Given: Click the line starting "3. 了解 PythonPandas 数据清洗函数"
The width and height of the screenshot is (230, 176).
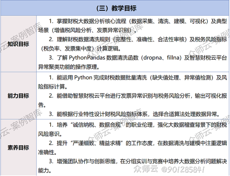Looking at the screenshot, I should point(138,58).
